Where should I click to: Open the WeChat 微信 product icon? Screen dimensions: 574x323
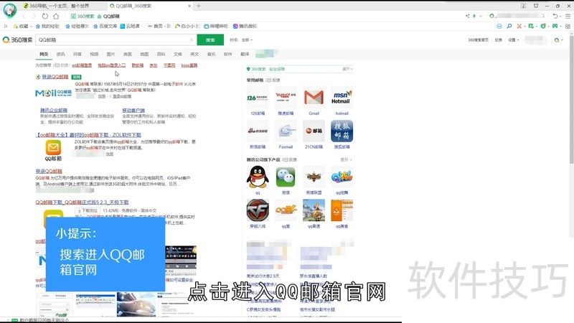point(286,177)
